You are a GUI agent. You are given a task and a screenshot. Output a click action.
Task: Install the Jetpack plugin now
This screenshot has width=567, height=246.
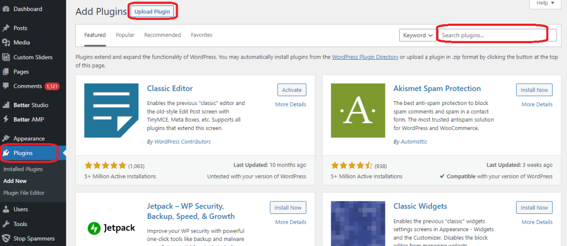[x=288, y=208]
